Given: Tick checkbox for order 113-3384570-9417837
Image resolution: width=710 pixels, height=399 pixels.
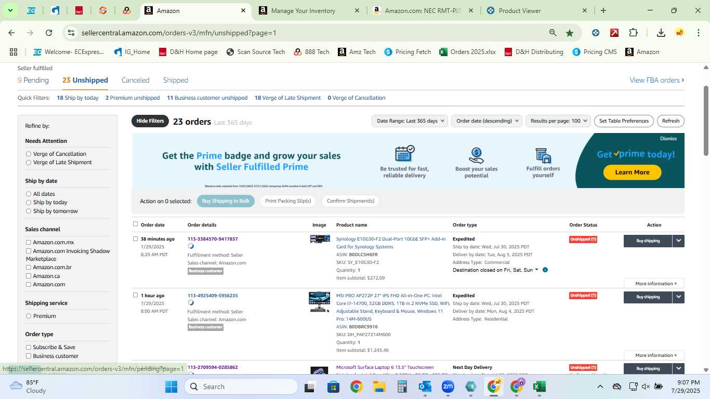Looking at the screenshot, I should pos(135,239).
